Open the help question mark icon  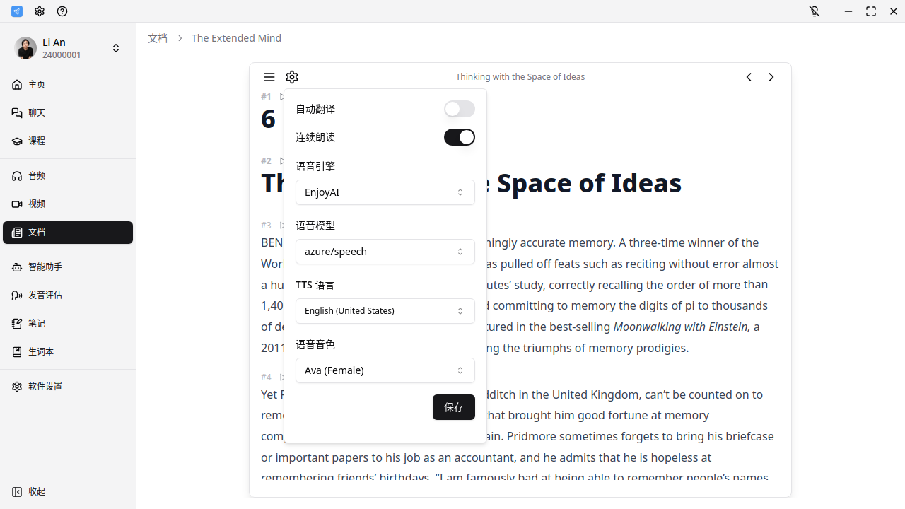62,11
